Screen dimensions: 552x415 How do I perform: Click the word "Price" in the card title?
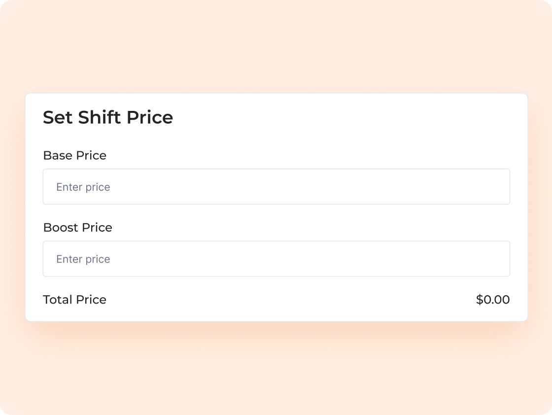coord(150,117)
